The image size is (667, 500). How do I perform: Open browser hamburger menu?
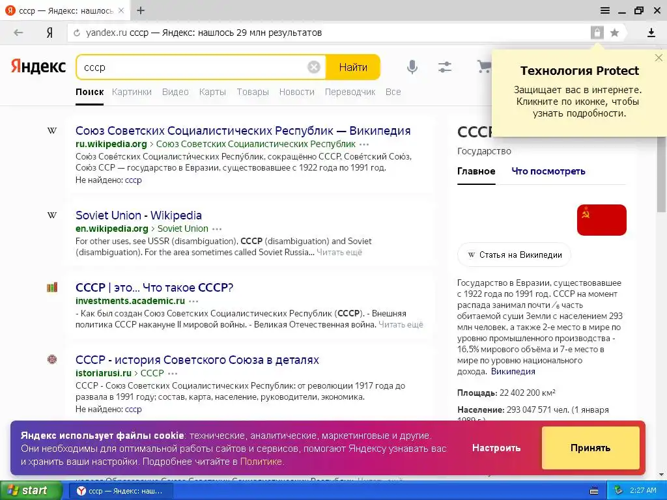[604, 10]
